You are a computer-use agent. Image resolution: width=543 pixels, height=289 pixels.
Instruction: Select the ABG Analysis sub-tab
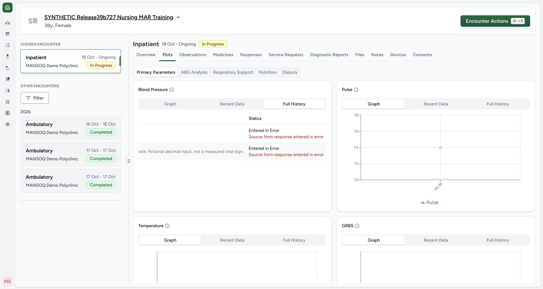[x=194, y=72]
